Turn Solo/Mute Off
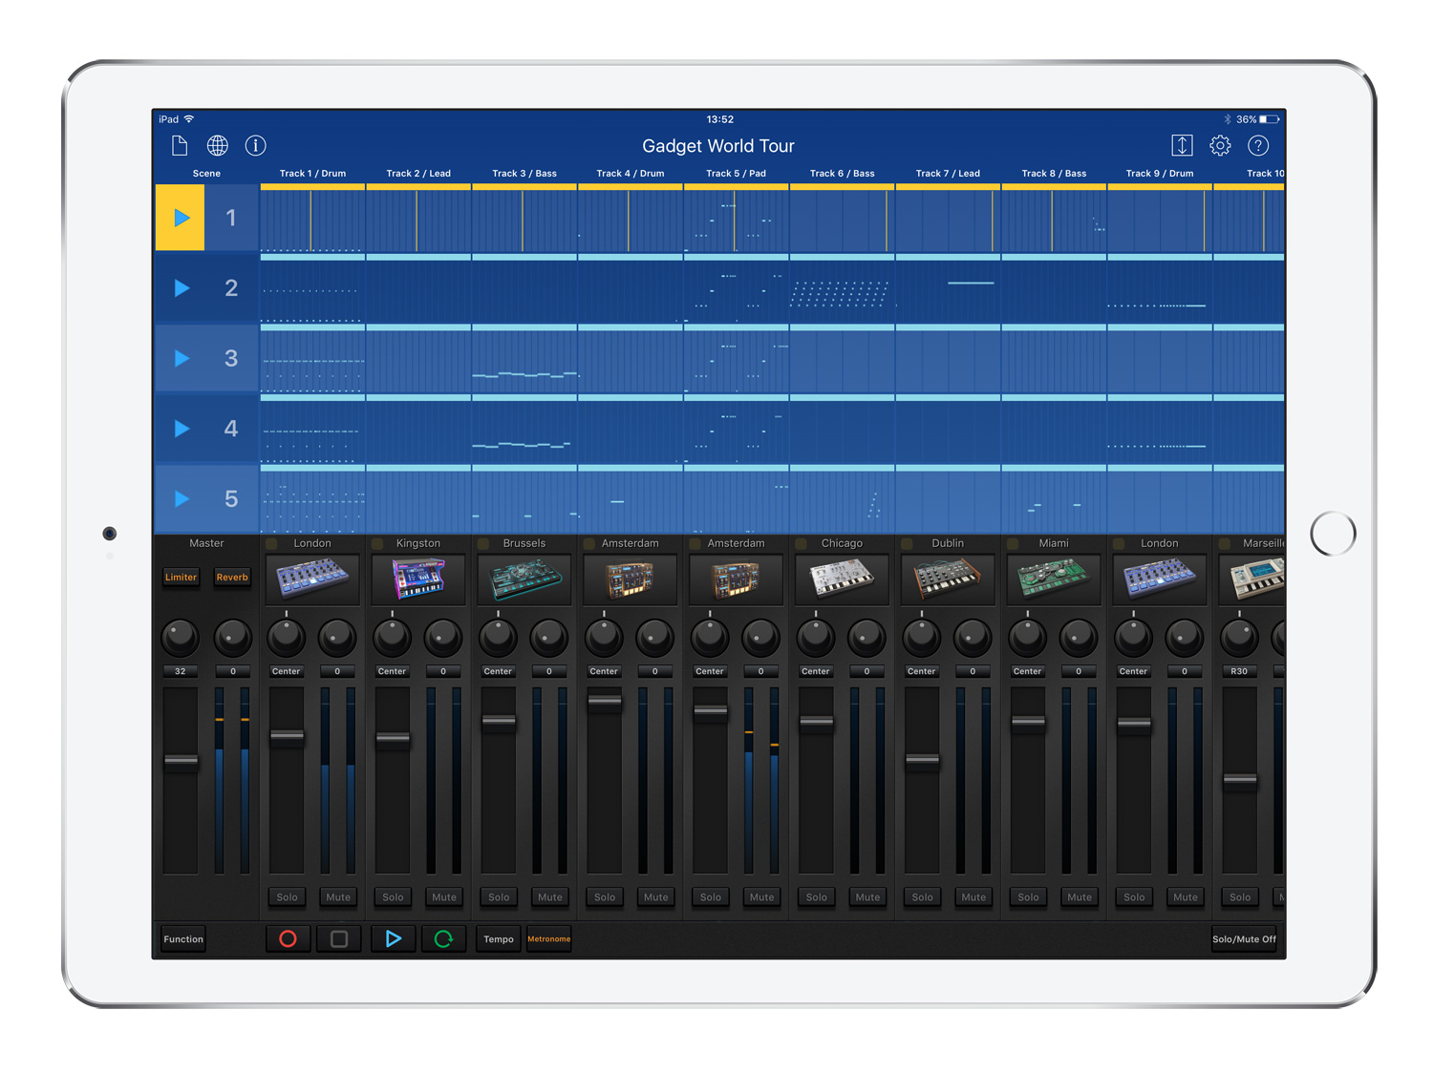1433x1073 pixels. click(x=1244, y=938)
